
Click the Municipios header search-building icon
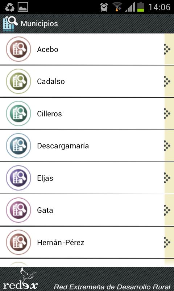tap(10, 24)
